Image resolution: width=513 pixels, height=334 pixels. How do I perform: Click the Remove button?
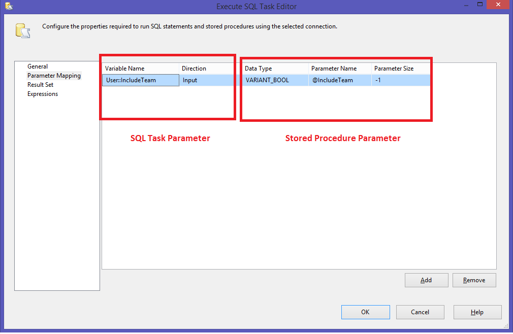point(474,280)
